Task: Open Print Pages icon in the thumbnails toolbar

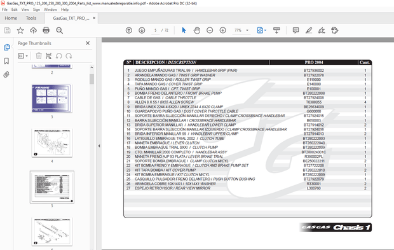Action: click(x=48, y=56)
